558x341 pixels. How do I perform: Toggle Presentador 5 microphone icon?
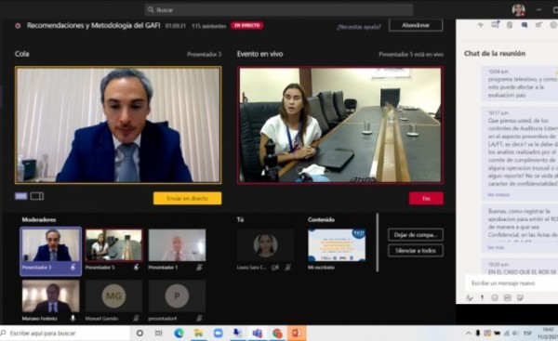137,267
